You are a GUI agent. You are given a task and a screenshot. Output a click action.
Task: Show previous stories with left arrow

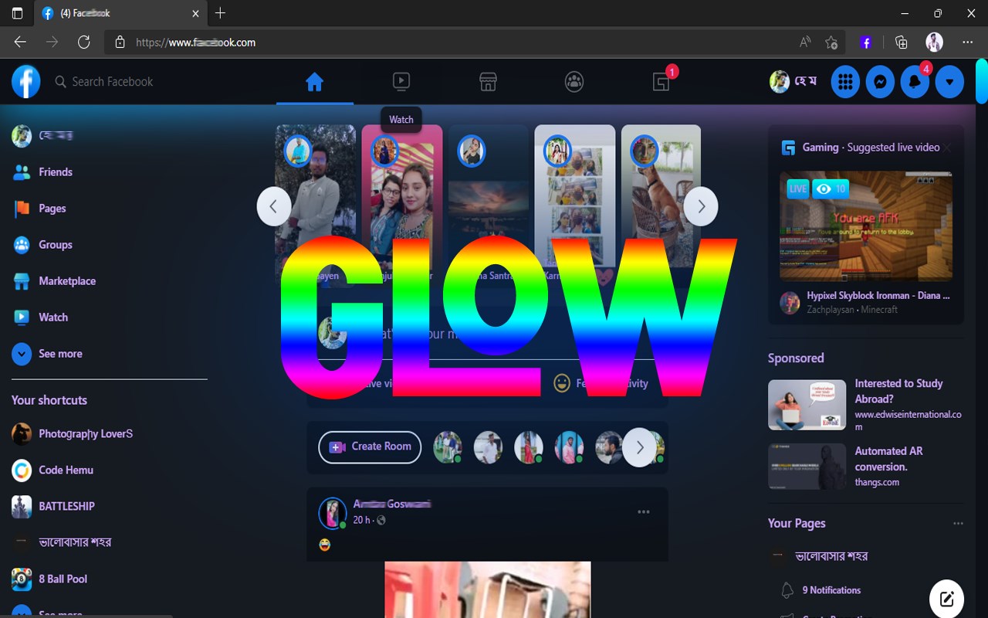pos(274,207)
